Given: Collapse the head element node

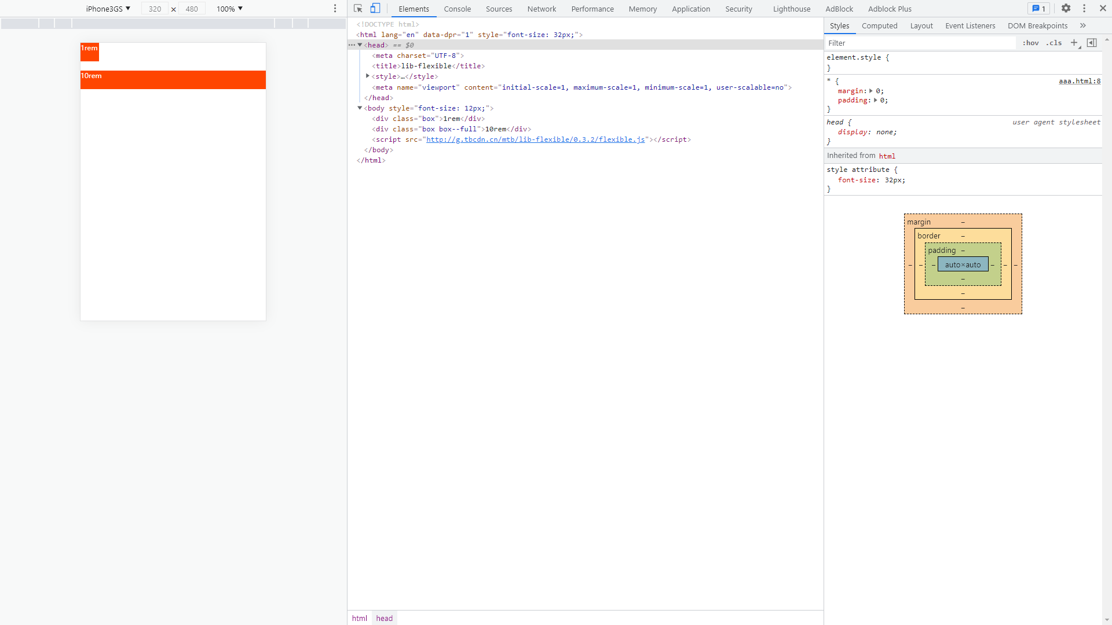Looking at the screenshot, I should click(x=360, y=45).
